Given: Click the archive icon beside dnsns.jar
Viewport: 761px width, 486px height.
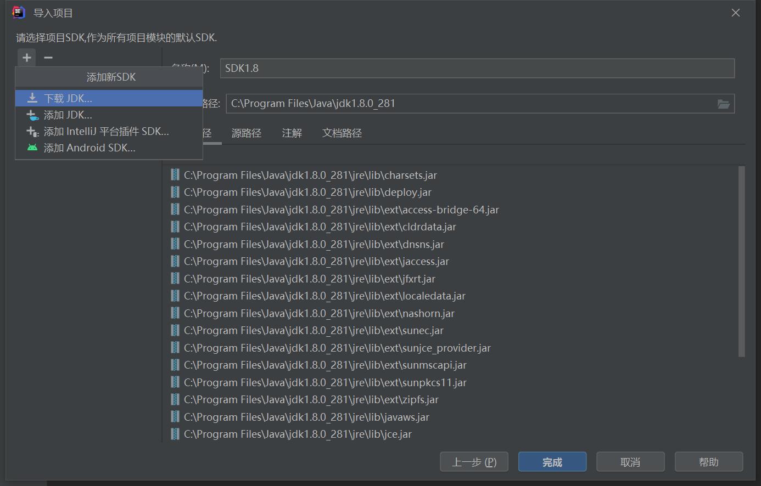Looking at the screenshot, I should coord(175,244).
